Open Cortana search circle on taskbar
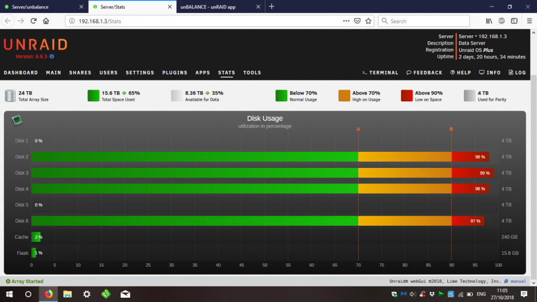The height and width of the screenshot is (302, 537). [x=28, y=294]
